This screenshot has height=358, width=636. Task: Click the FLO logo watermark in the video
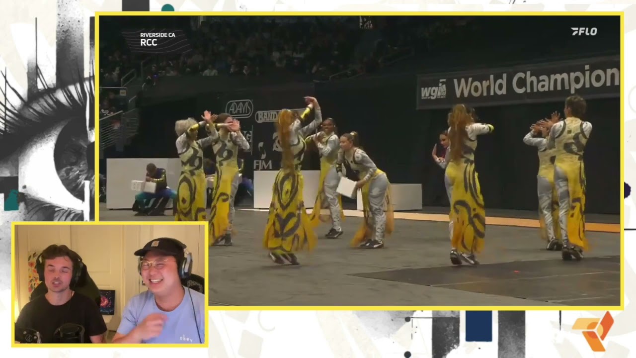(x=584, y=32)
